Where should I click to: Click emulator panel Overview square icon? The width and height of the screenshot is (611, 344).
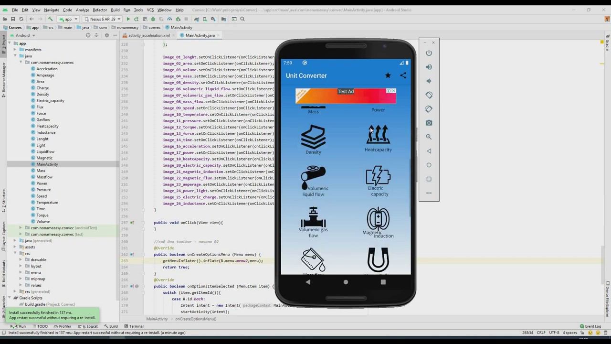[429, 179]
